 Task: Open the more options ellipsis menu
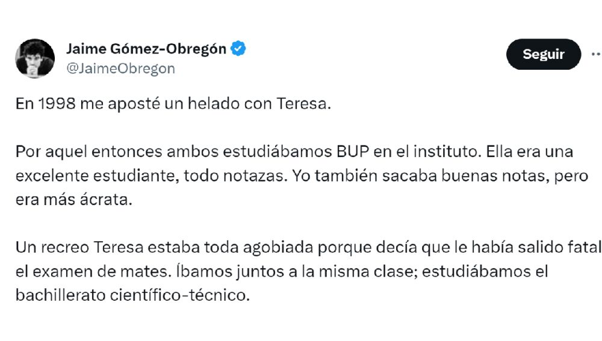pyautogui.click(x=596, y=54)
